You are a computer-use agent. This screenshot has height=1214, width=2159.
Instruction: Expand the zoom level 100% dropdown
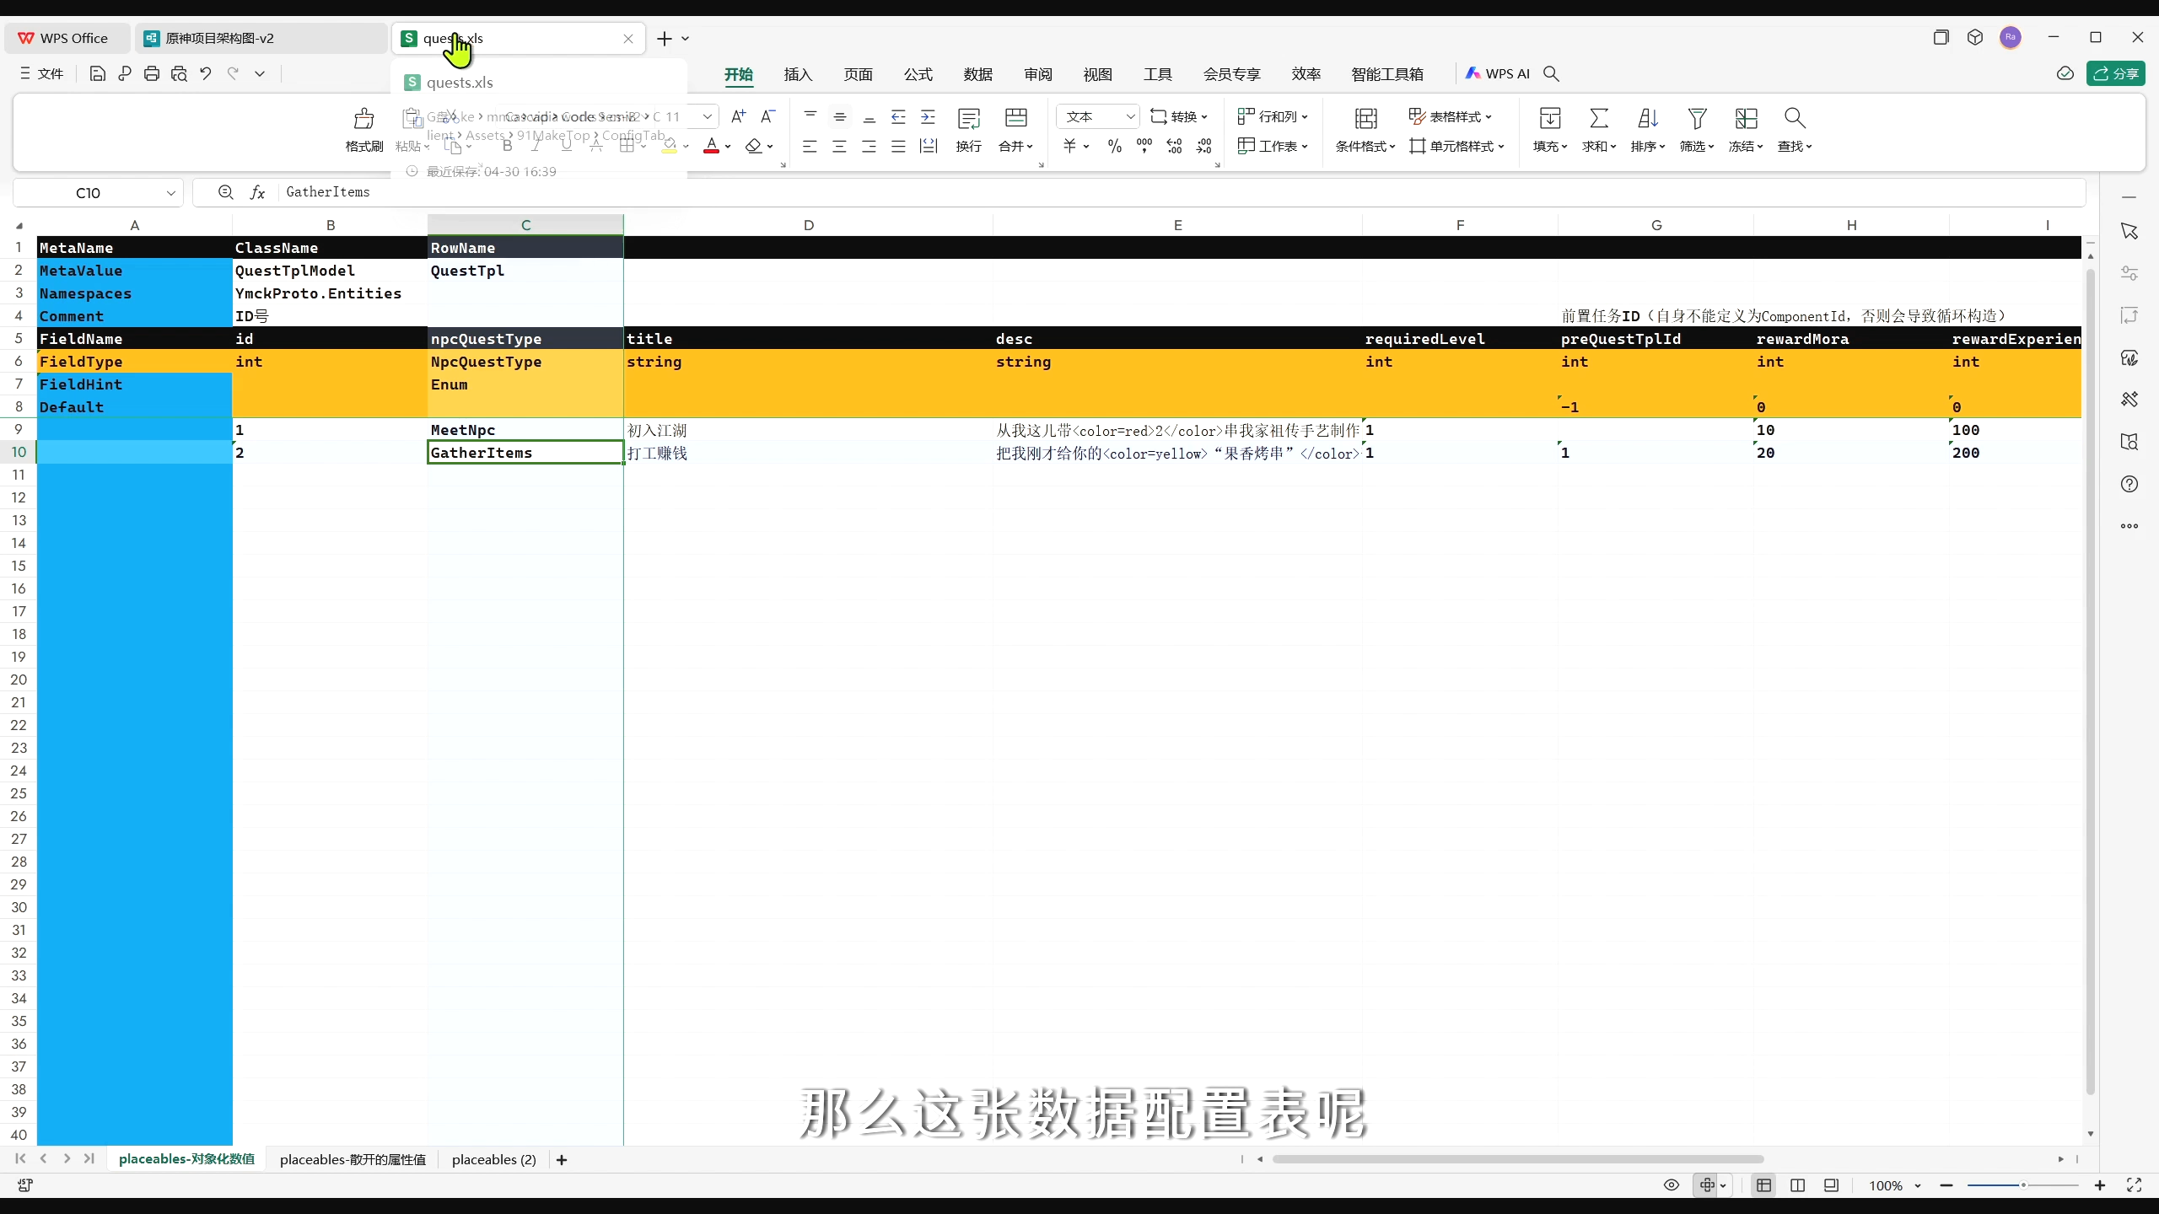1918,1185
